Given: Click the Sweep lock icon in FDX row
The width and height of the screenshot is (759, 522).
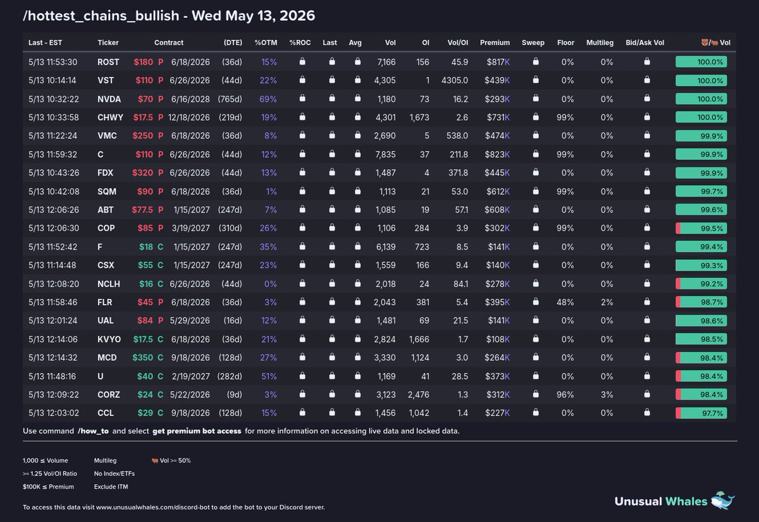Looking at the screenshot, I should coord(535,173).
